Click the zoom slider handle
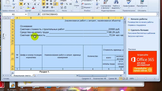The height and width of the screenshot is (91, 162). 146,79
